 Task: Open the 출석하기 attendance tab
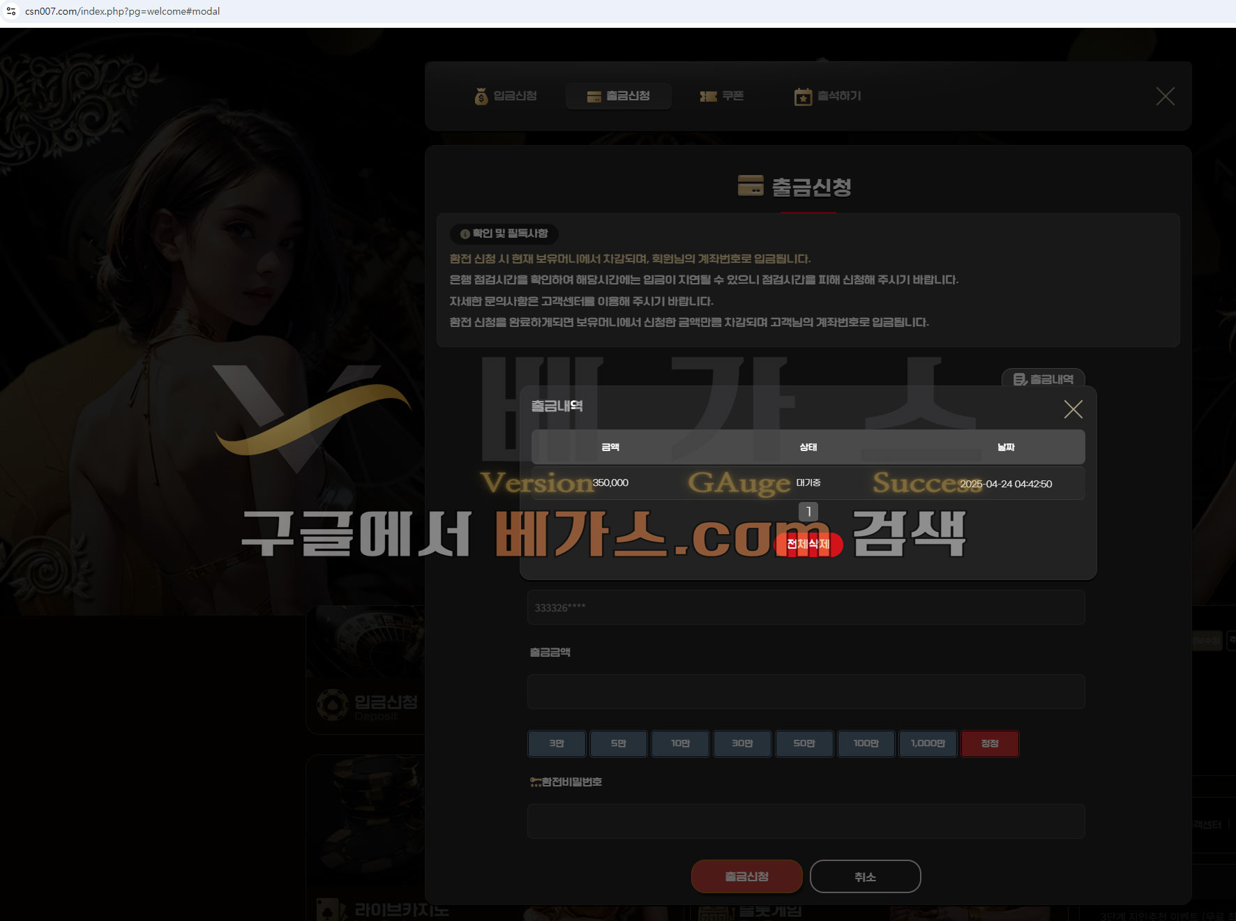click(828, 96)
